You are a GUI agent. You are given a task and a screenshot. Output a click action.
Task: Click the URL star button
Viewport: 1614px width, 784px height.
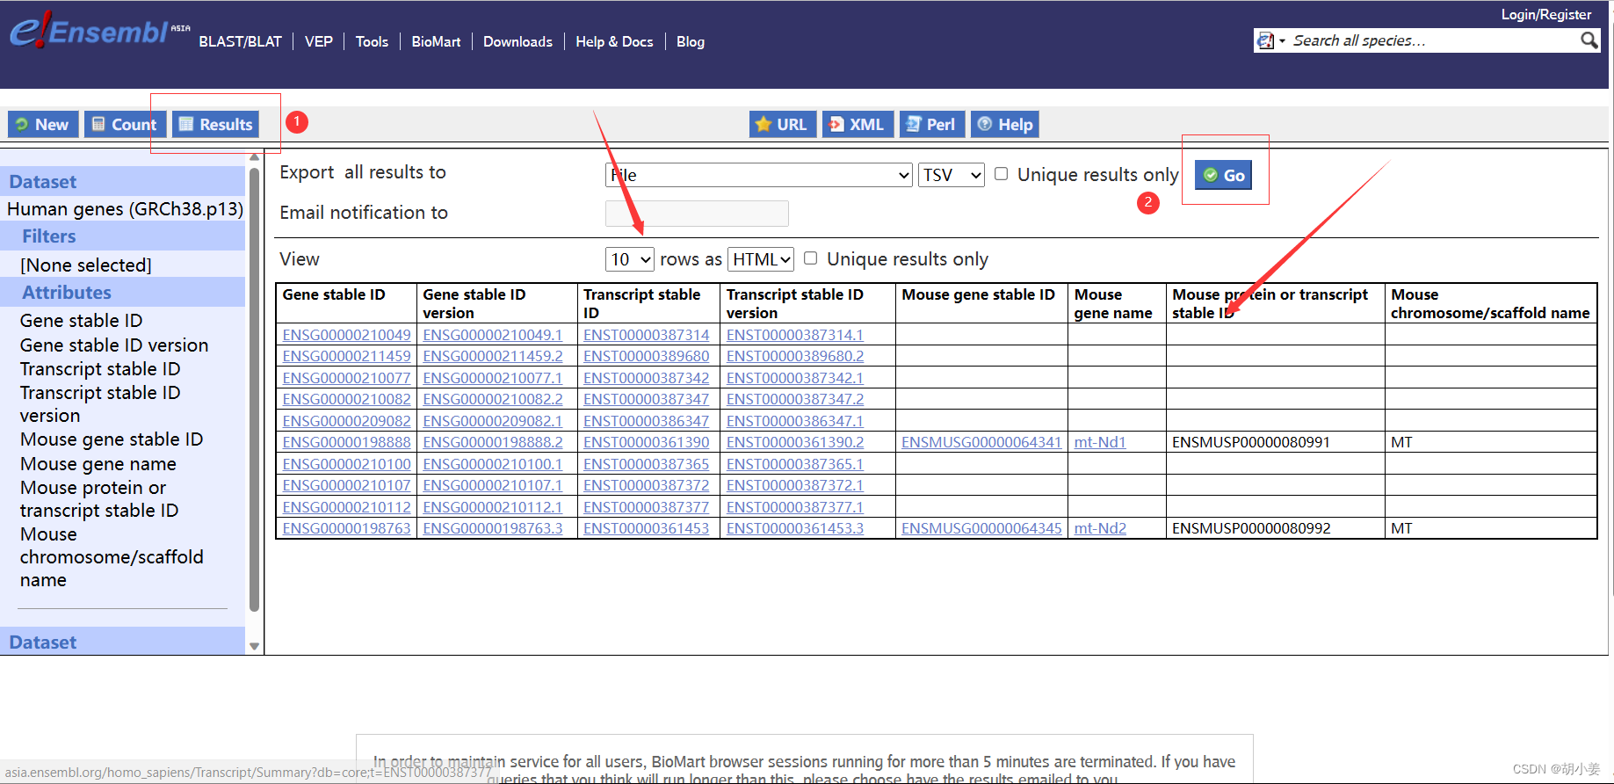pyautogui.click(x=782, y=125)
